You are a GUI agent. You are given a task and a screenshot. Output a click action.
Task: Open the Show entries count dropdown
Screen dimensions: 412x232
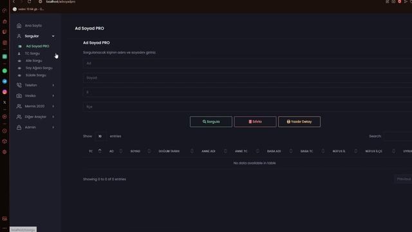(x=100, y=136)
